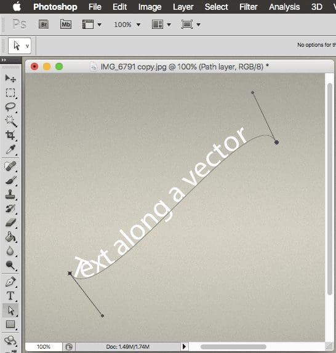Click the vertical scrollbar thumb
The height and width of the screenshot is (353, 336).
point(330,189)
